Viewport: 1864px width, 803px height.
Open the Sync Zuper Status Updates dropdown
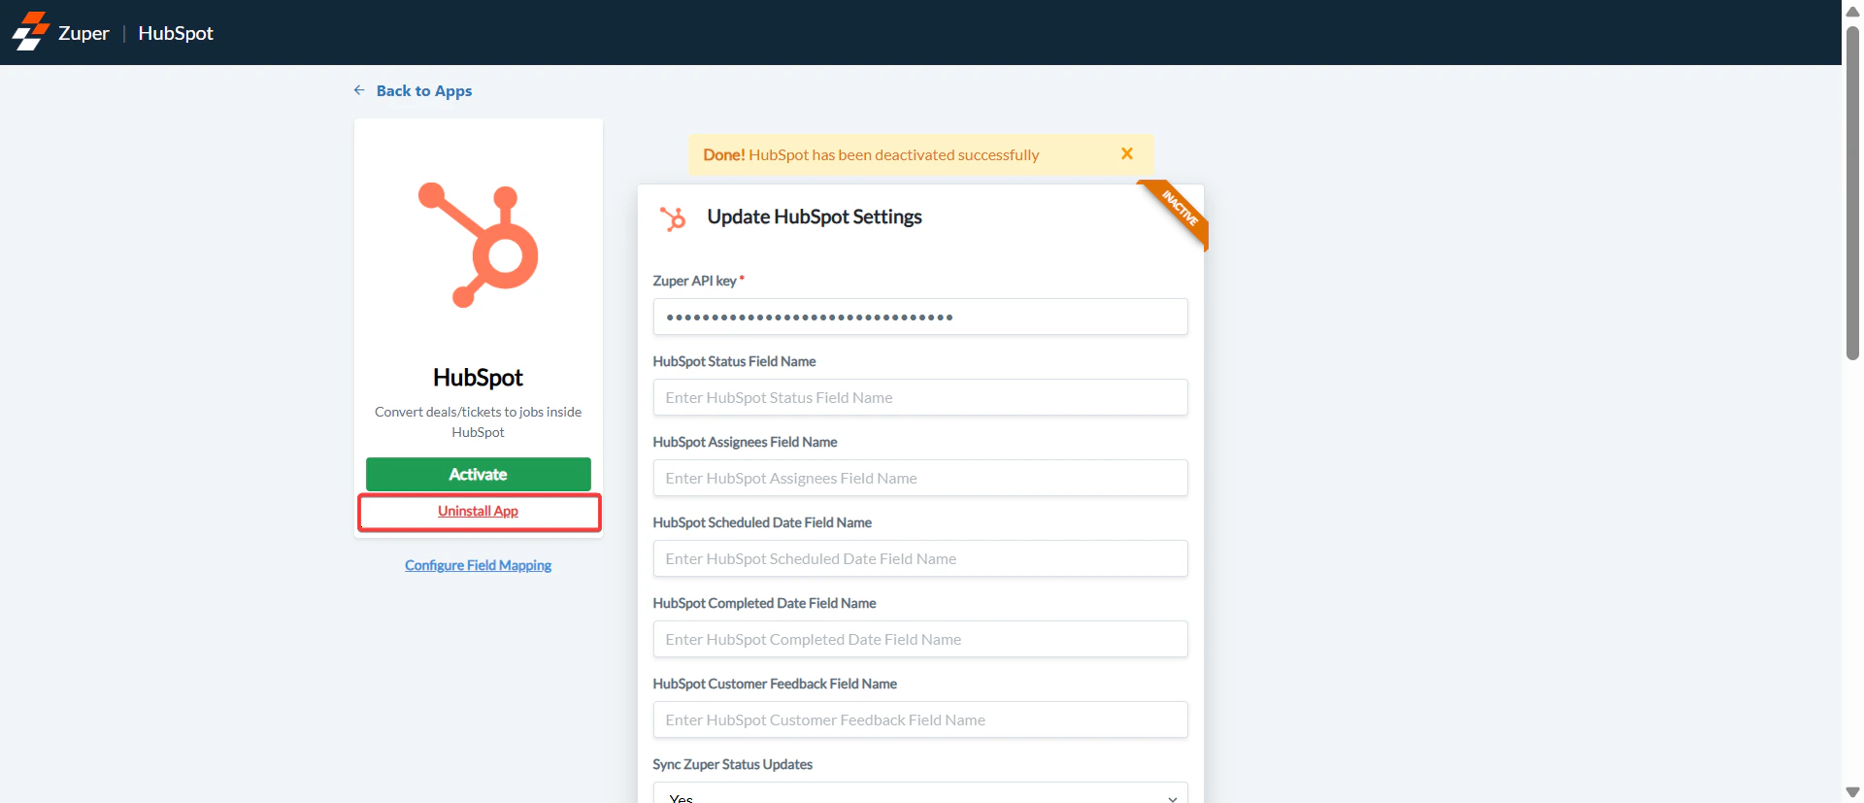click(x=920, y=793)
